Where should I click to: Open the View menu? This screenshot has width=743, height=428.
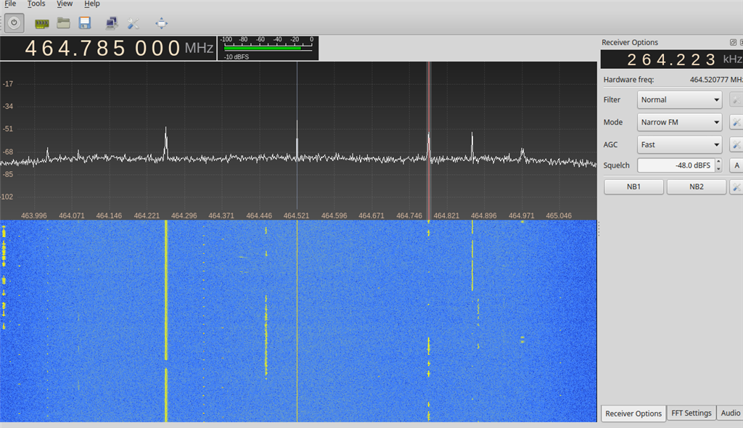point(65,4)
